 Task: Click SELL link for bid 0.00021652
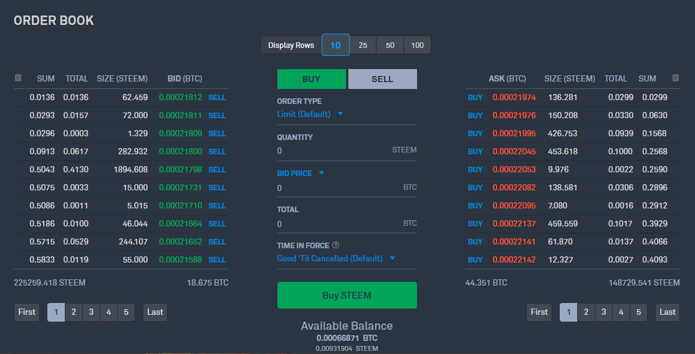(217, 241)
